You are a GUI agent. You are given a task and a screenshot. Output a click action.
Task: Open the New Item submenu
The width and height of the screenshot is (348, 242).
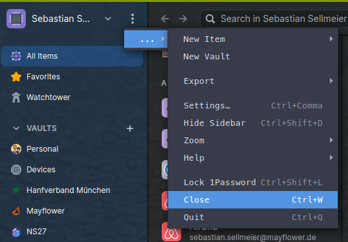(253, 39)
